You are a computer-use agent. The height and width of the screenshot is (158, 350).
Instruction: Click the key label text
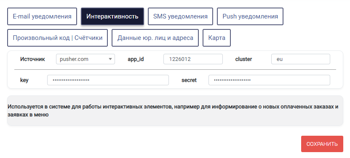[24, 80]
